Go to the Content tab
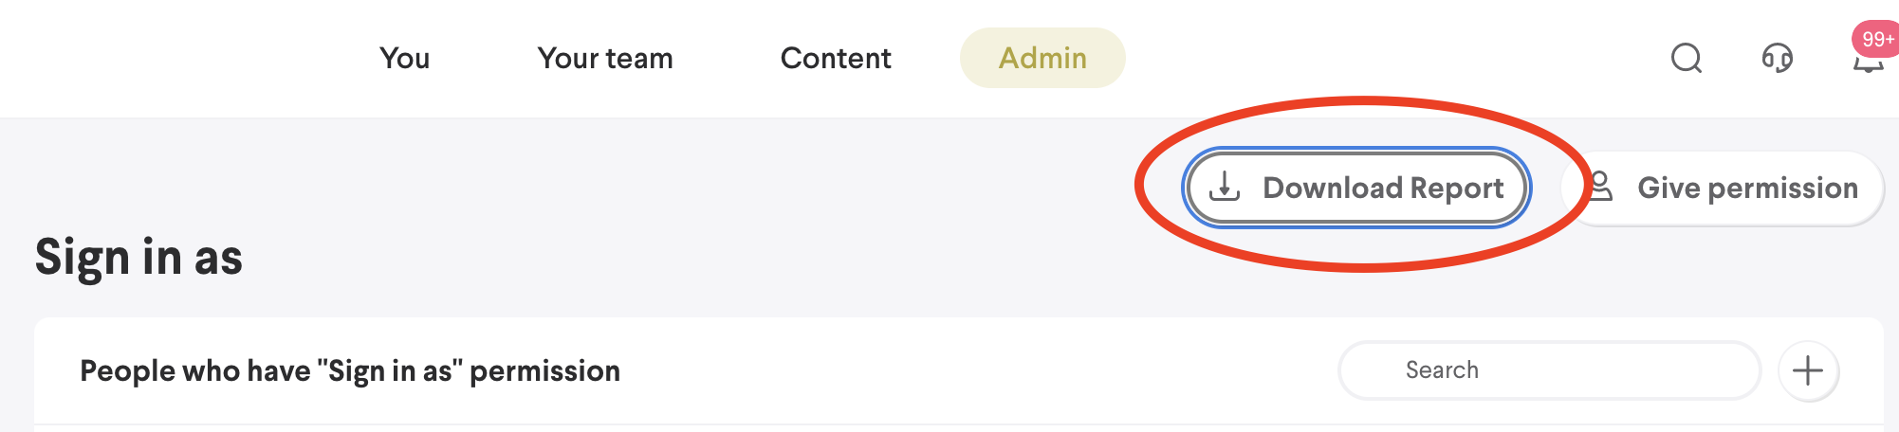 click(x=836, y=59)
